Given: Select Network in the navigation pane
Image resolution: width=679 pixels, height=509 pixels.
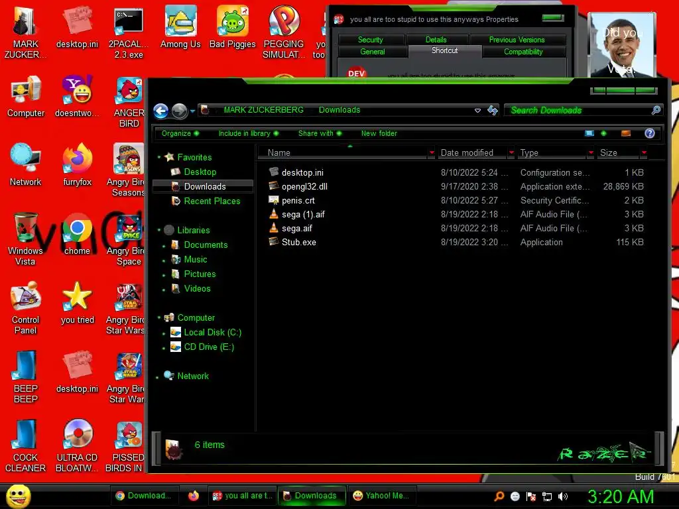Looking at the screenshot, I should pos(193,376).
